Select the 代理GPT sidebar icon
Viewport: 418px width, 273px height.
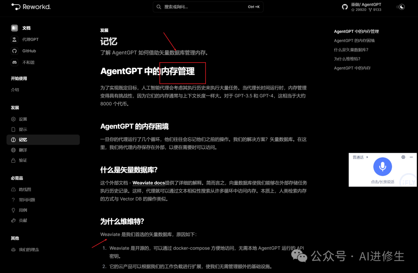click(x=14, y=39)
